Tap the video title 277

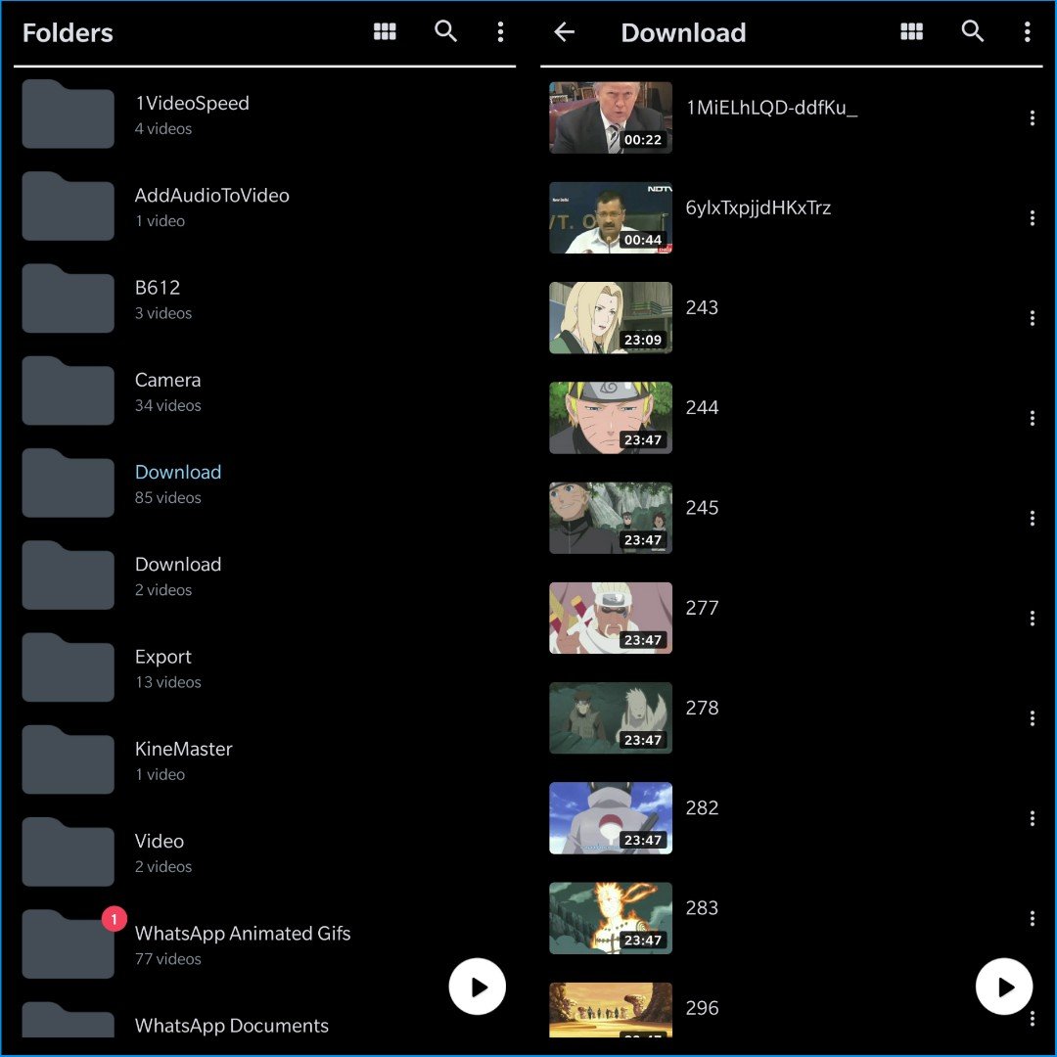[702, 608]
